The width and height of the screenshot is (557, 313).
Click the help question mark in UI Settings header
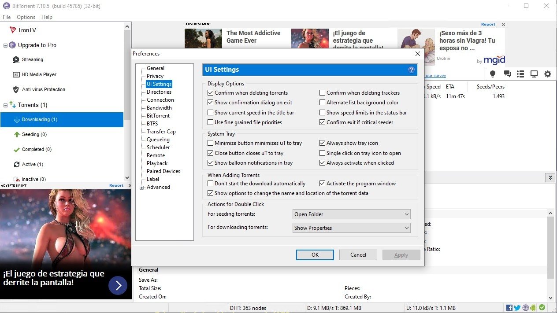point(412,70)
